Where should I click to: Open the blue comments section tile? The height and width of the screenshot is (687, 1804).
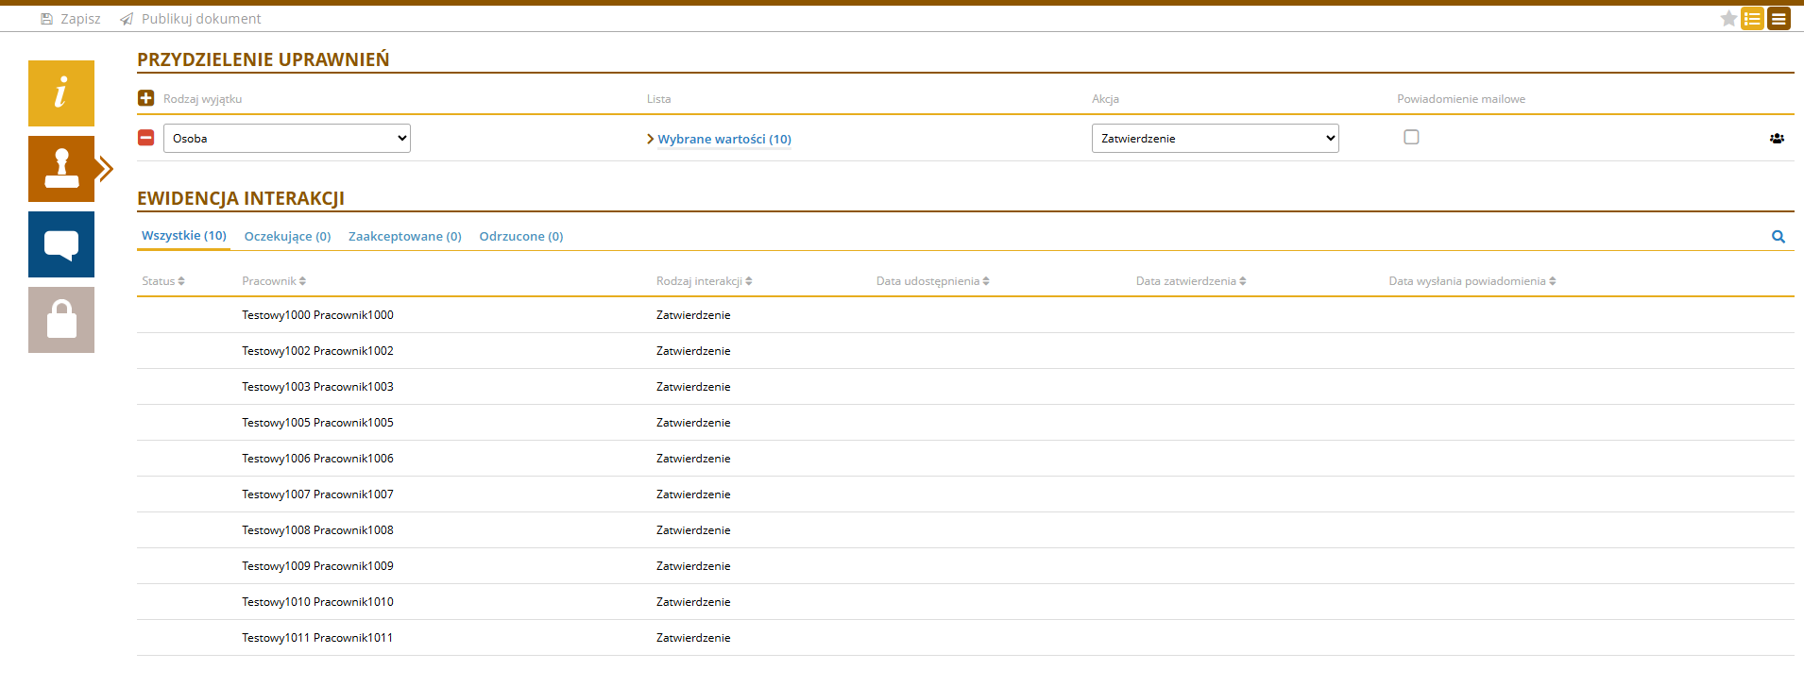61,244
